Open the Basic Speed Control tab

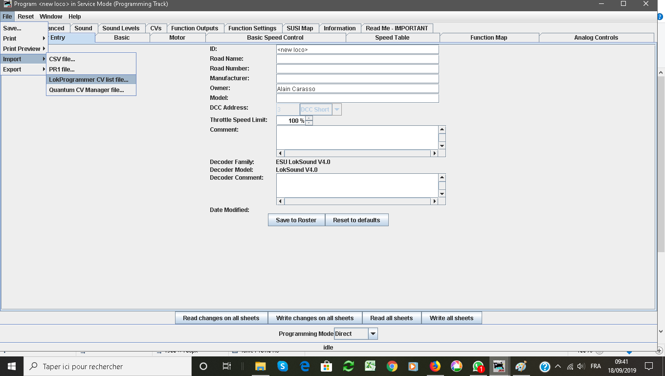(275, 37)
